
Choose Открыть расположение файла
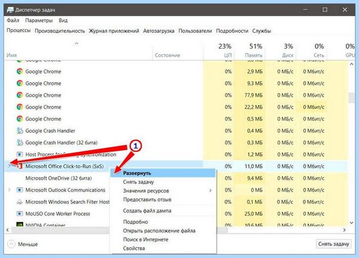(x=163, y=230)
